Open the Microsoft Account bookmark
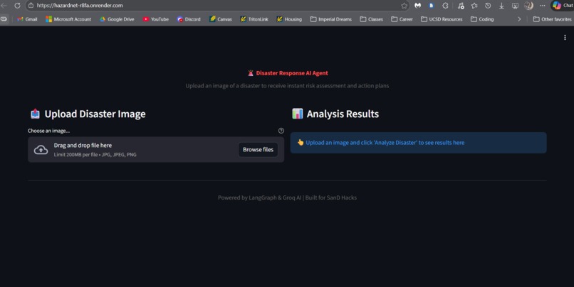Image resolution: width=574 pixels, height=287 pixels. tap(68, 19)
